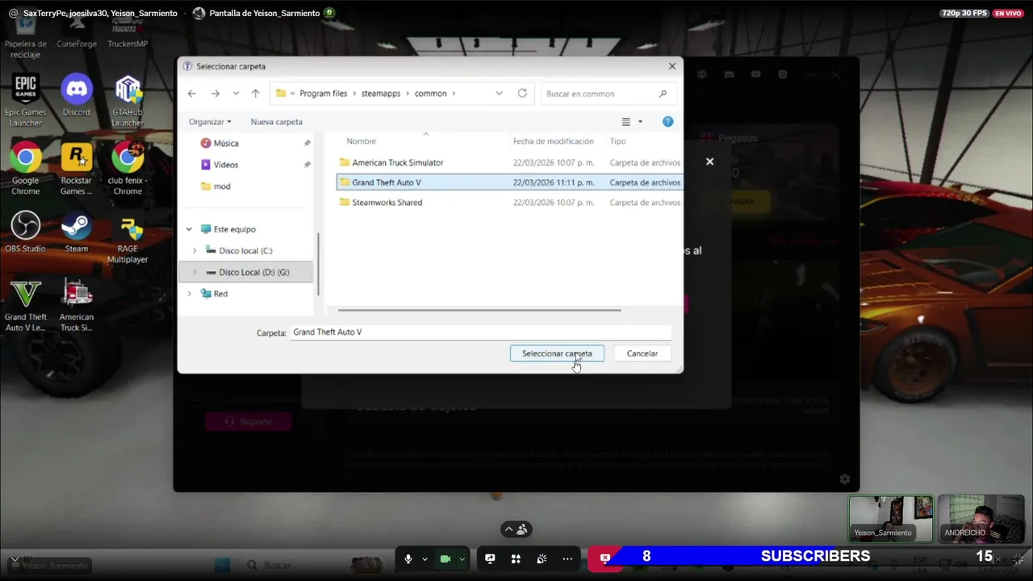Screen dimensions: 1033x581
Task: Open the Discord desktop icon
Action: (x=77, y=95)
